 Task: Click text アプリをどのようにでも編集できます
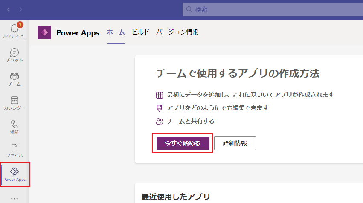coord(218,108)
